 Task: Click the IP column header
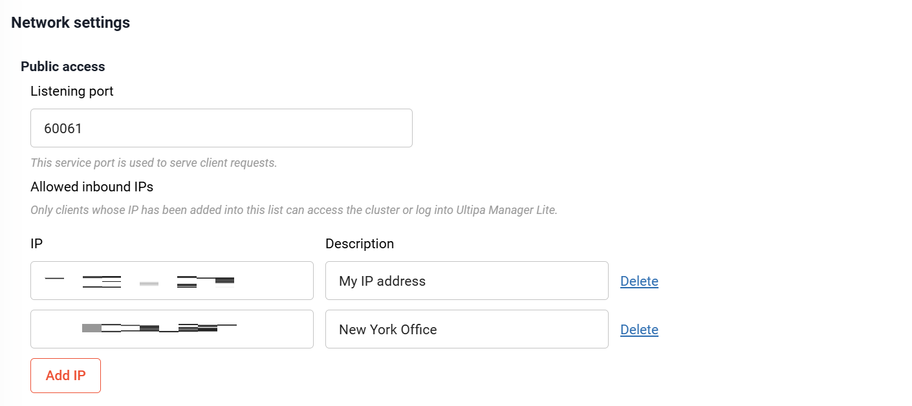click(x=36, y=244)
